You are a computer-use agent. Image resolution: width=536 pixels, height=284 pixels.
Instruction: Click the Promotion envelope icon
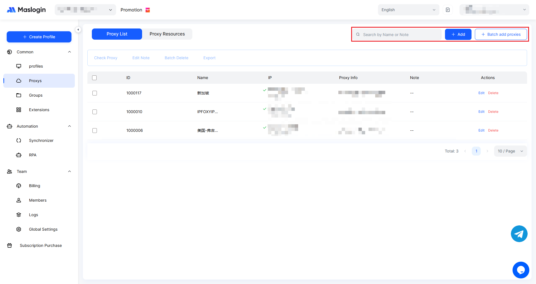[148, 10]
